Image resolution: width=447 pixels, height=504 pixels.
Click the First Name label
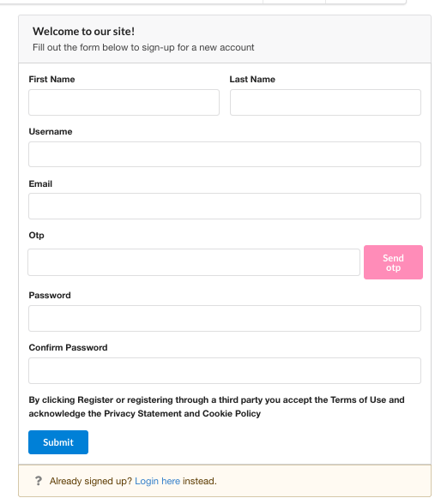[51, 80]
